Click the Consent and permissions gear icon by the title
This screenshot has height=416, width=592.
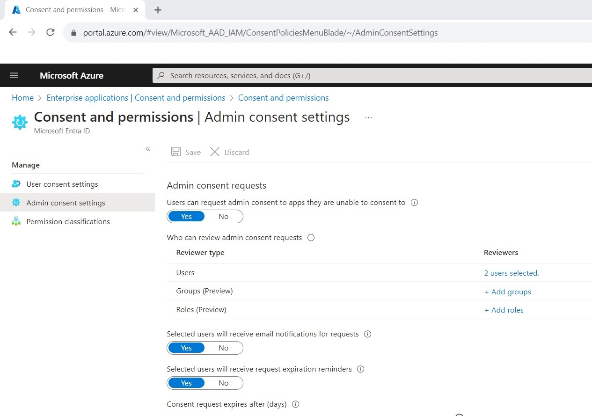click(20, 122)
